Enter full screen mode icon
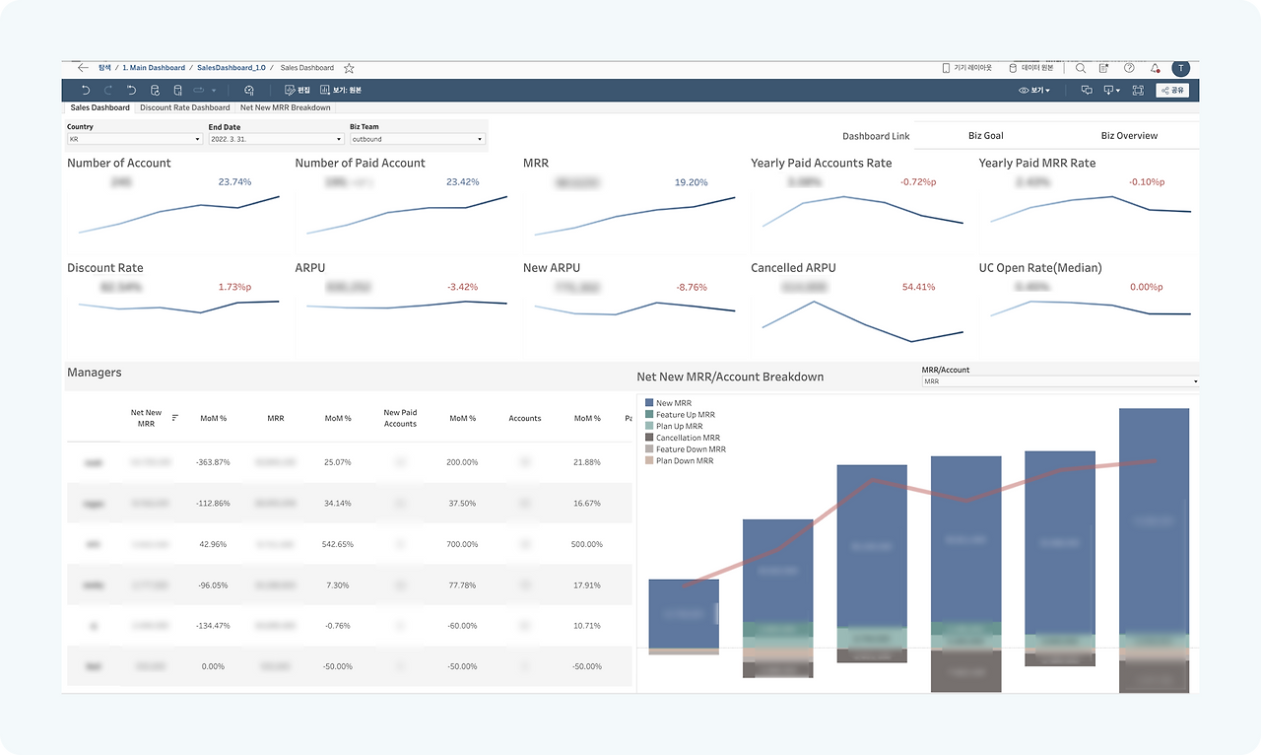Viewport: 1261px width, 755px height. [1138, 90]
